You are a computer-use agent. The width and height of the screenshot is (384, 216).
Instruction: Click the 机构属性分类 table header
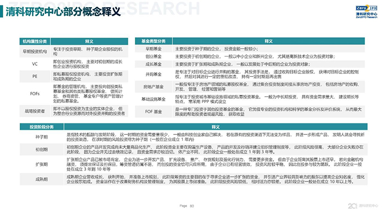click(x=35, y=41)
